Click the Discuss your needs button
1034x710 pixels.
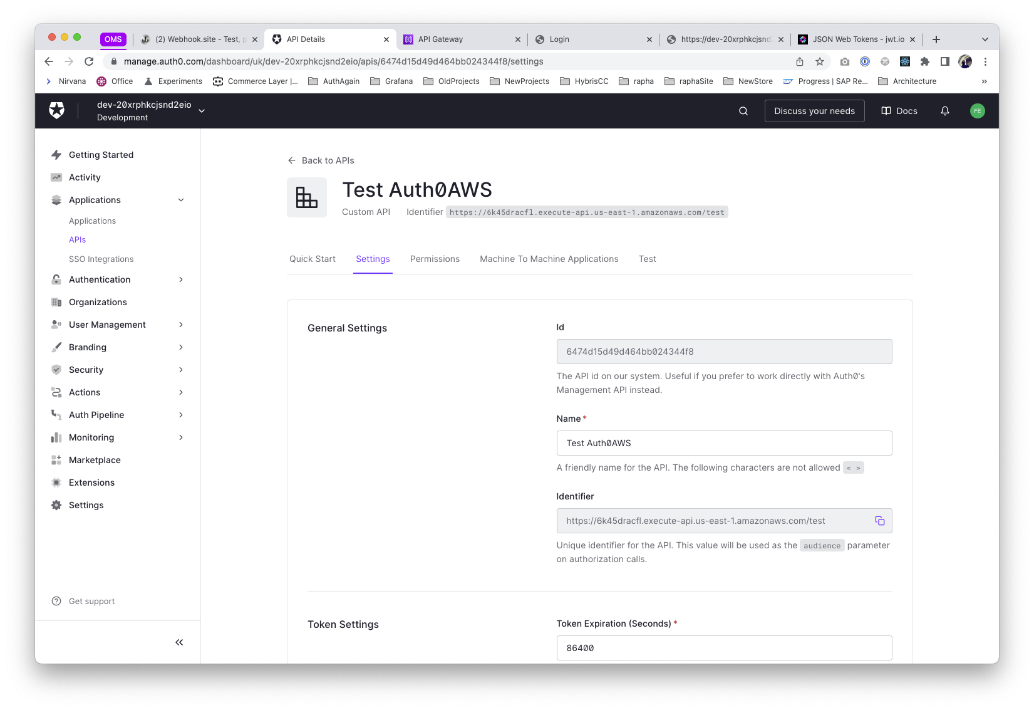(814, 111)
